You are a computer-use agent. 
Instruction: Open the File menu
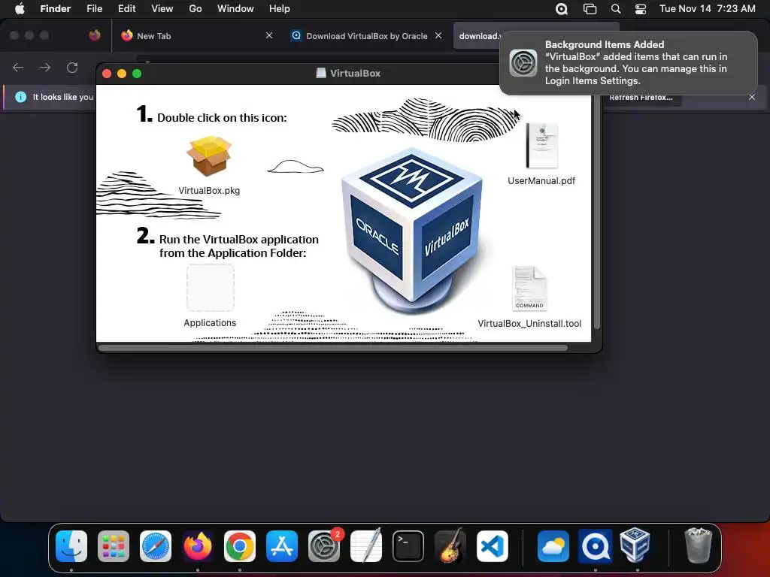pos(94,9)
